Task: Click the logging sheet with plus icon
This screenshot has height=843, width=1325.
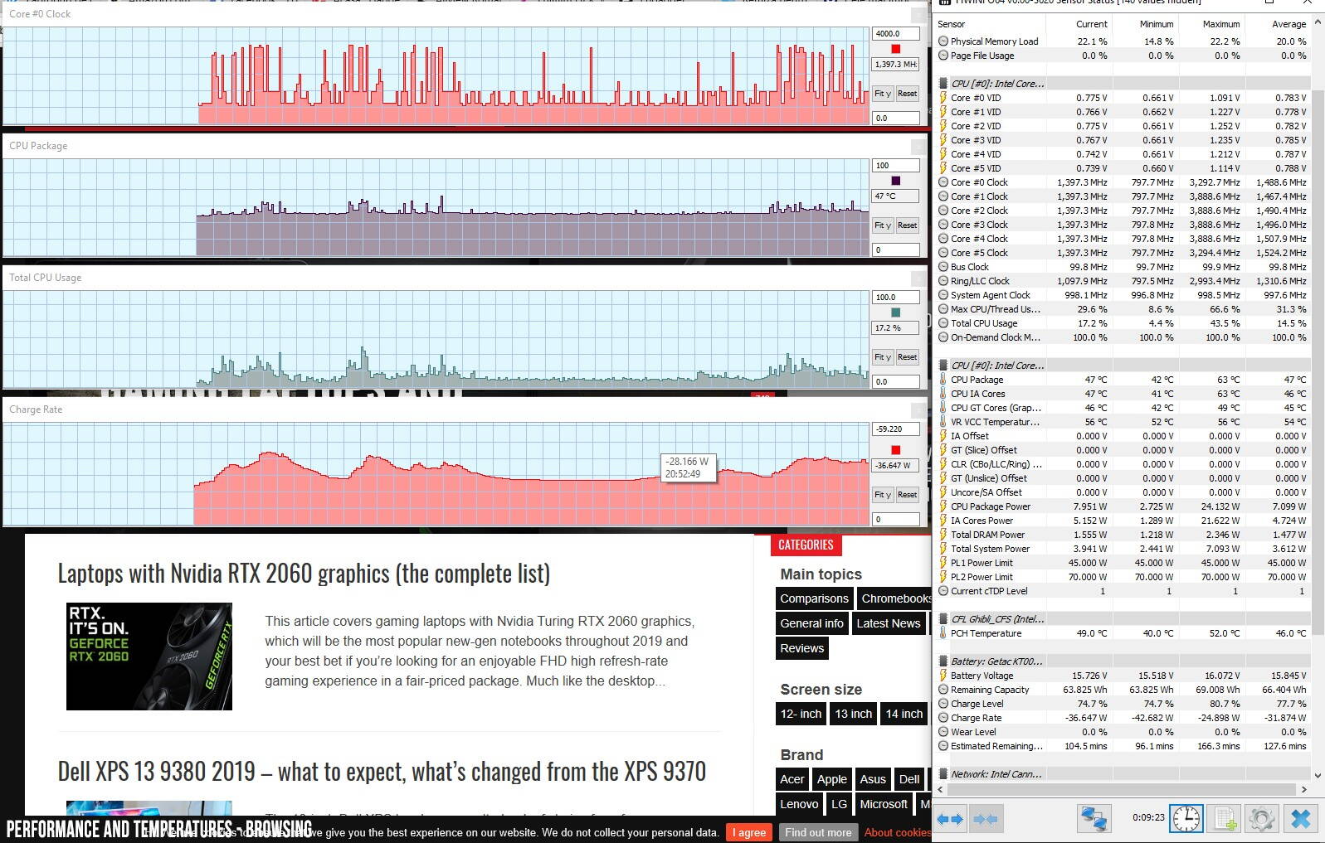Action: pos(1225,819)
